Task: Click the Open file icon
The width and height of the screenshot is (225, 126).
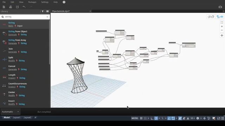Action: (10, 7)
